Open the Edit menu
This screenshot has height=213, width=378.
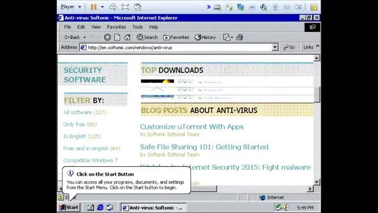click(81, 27)
